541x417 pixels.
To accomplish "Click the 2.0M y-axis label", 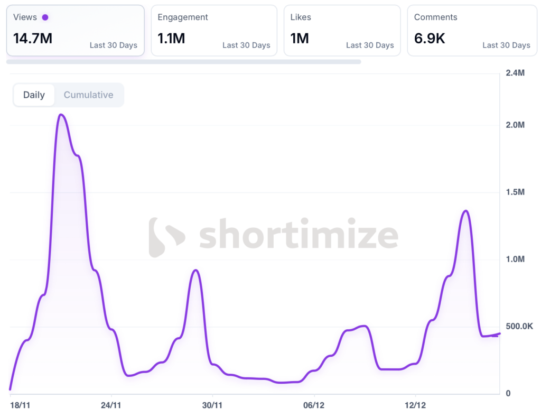I will (x=515, y=125).
